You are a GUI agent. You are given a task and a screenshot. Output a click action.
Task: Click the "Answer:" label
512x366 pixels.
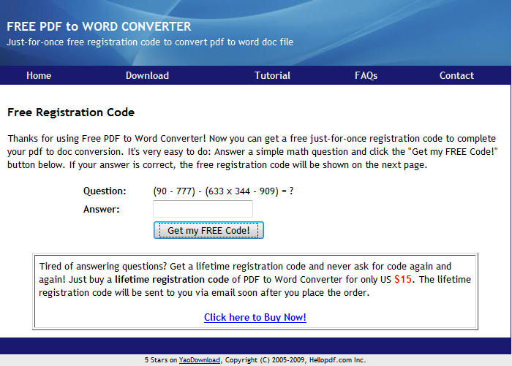102,210
